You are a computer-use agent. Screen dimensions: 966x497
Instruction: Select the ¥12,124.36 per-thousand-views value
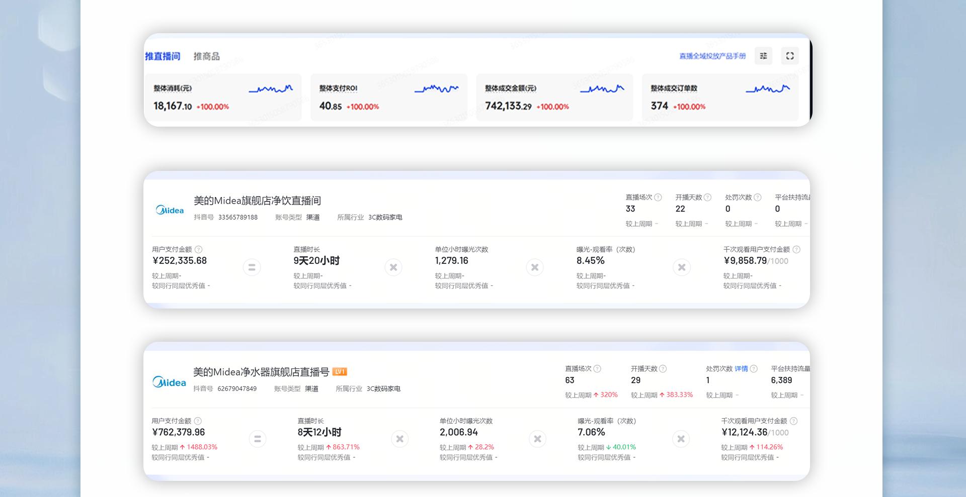(x=745, y=432)
